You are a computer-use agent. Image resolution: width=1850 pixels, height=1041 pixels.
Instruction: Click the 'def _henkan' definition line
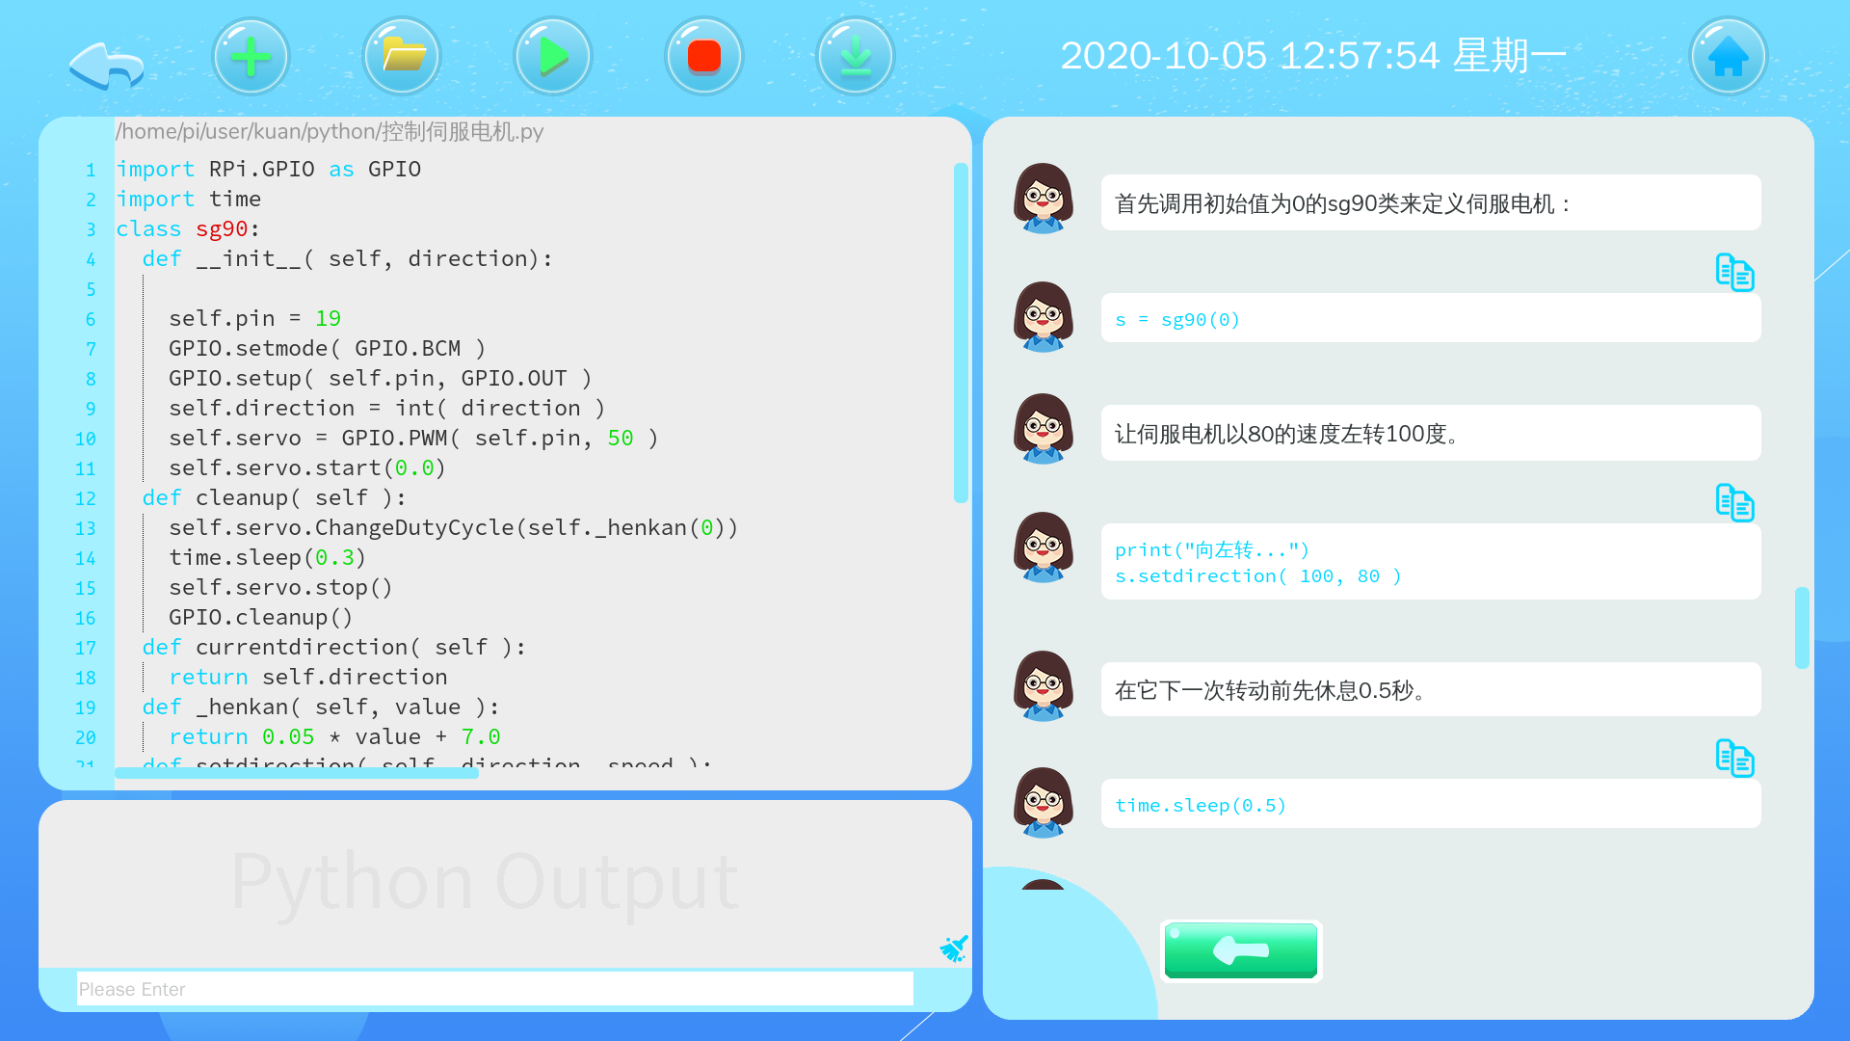[x=321, y=707]
